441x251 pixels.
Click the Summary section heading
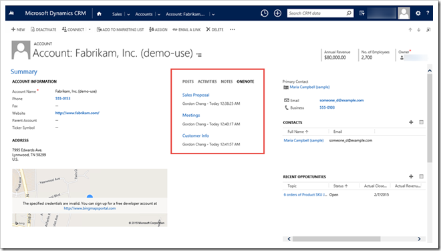24,71
